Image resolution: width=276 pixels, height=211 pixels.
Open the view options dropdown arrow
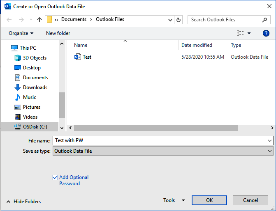249,33
